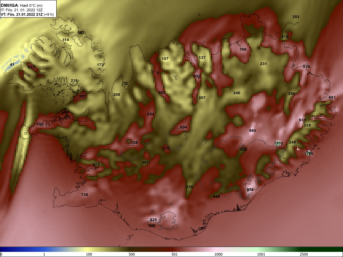
Task: Click the legend tick label '2500'
Action: [304, 254]
